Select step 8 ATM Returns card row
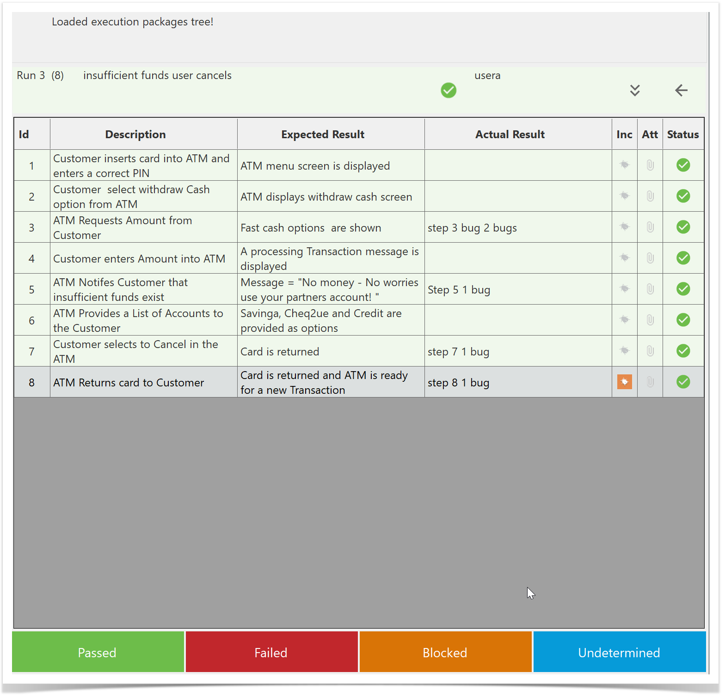Viewport: 725px width, 697px height. pyautogui.click(x=129, y=383)
